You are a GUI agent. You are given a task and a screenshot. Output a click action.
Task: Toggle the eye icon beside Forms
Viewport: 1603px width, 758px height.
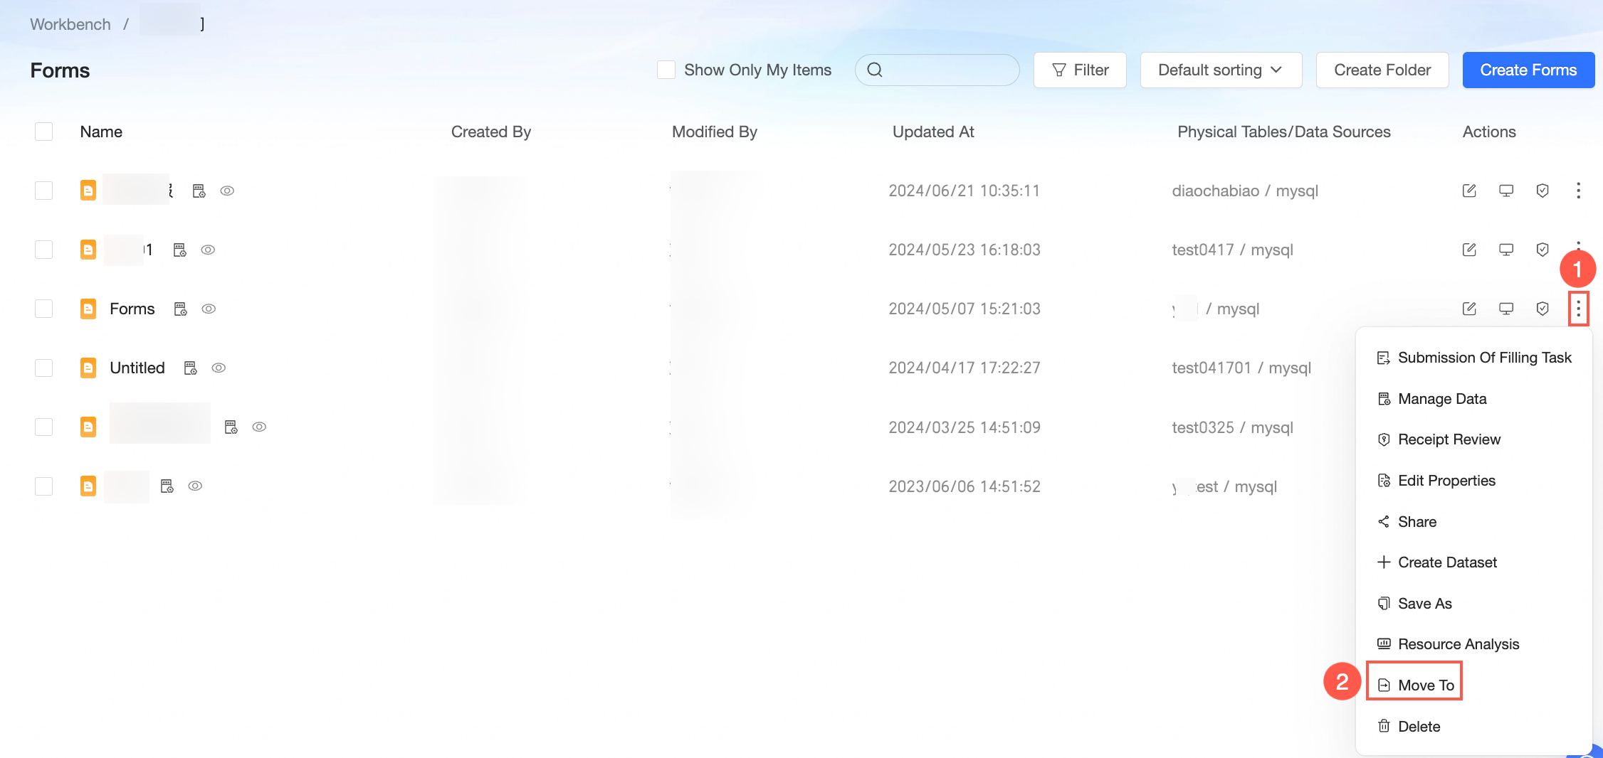pyautogui.click(x=209, y=309)
